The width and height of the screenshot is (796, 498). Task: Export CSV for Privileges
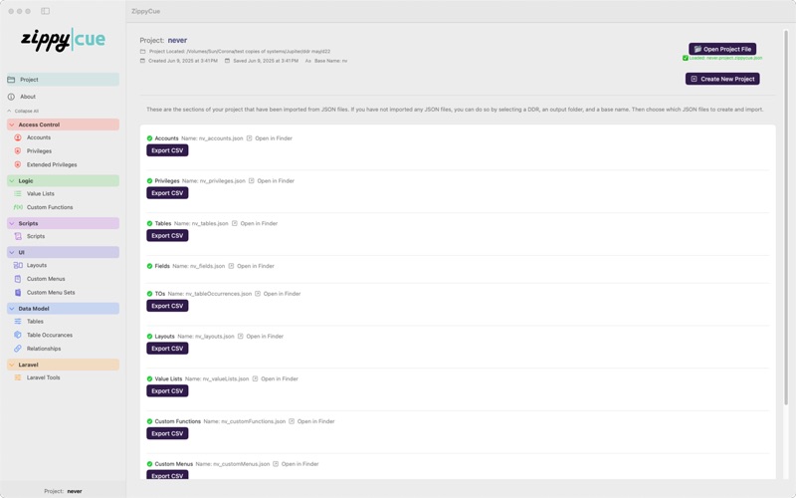pos(167,193)
